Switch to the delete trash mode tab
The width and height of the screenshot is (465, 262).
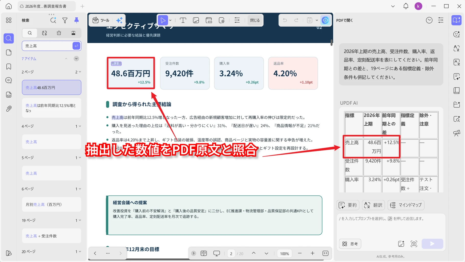[x=59, y=33]
